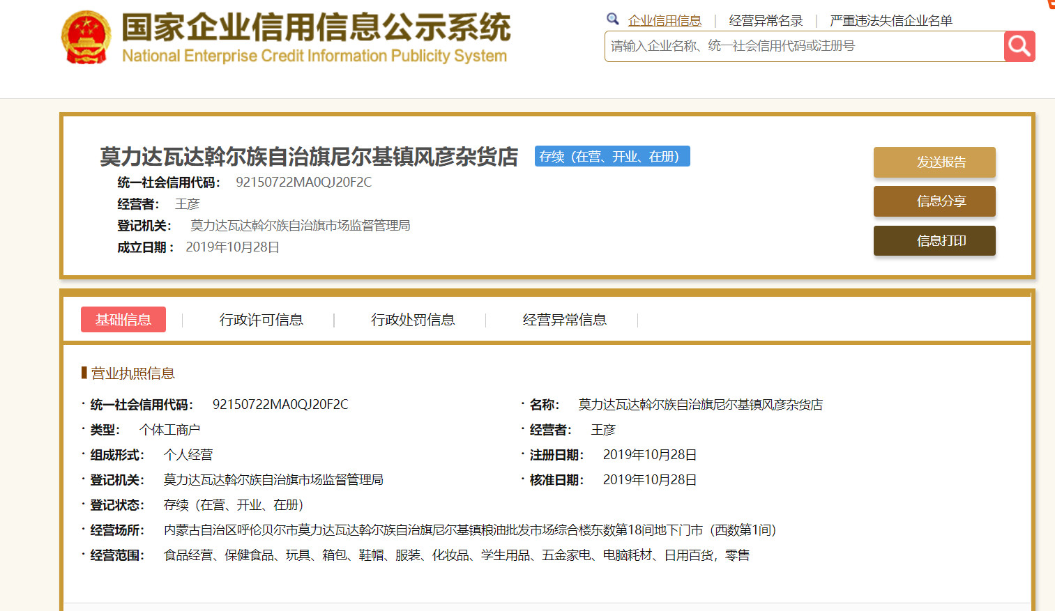Focus the enterprise name search input
This screenshot has width=1055, height=611.
click(x=805, y=46)
